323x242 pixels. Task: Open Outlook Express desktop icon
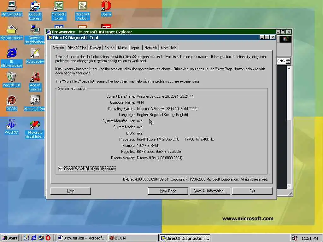(35, 10)
